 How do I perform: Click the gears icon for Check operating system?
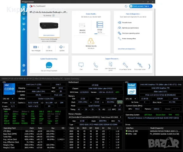pos(119,33)
